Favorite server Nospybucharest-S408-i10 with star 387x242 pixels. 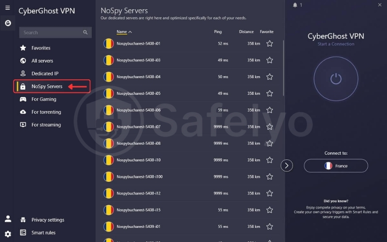269,160
